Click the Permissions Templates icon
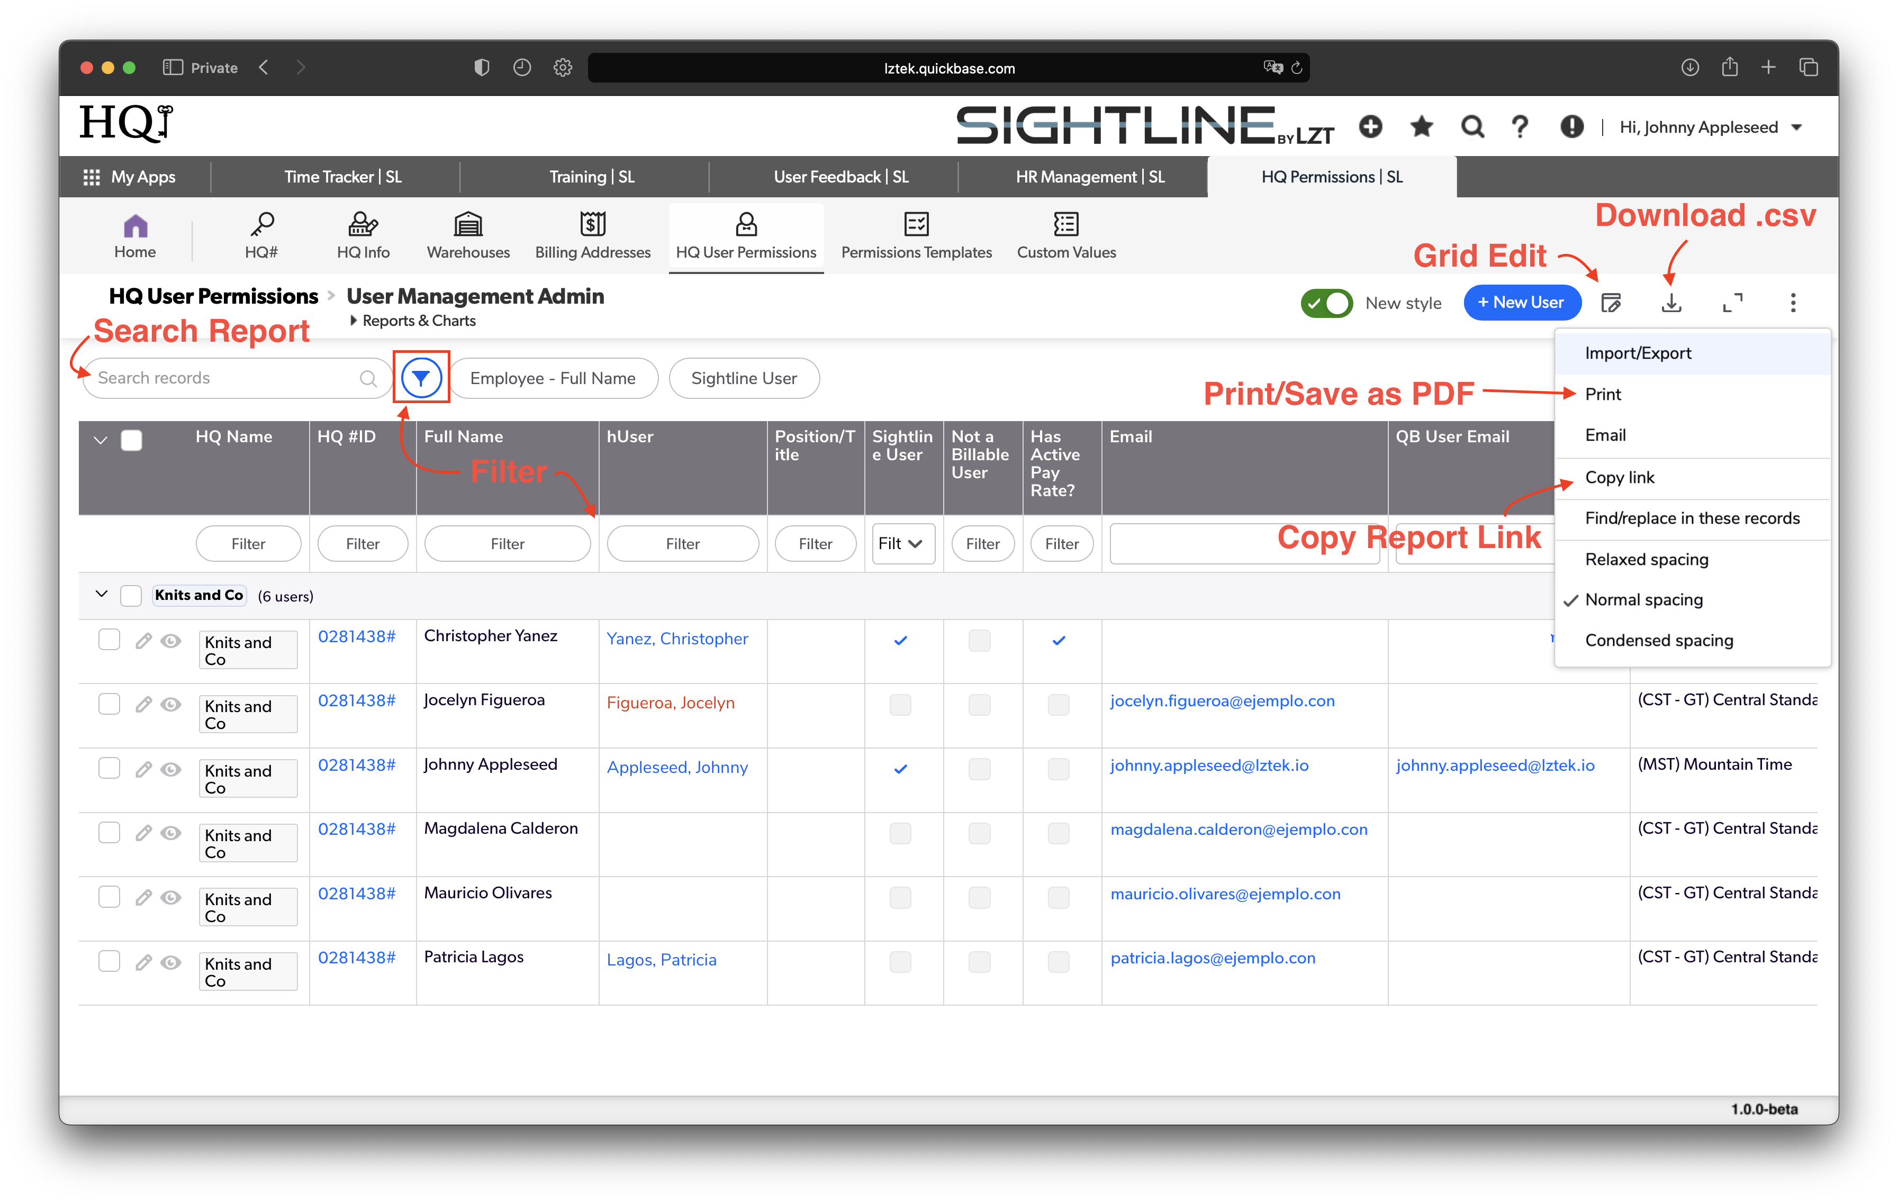 [x=916, y=235]
